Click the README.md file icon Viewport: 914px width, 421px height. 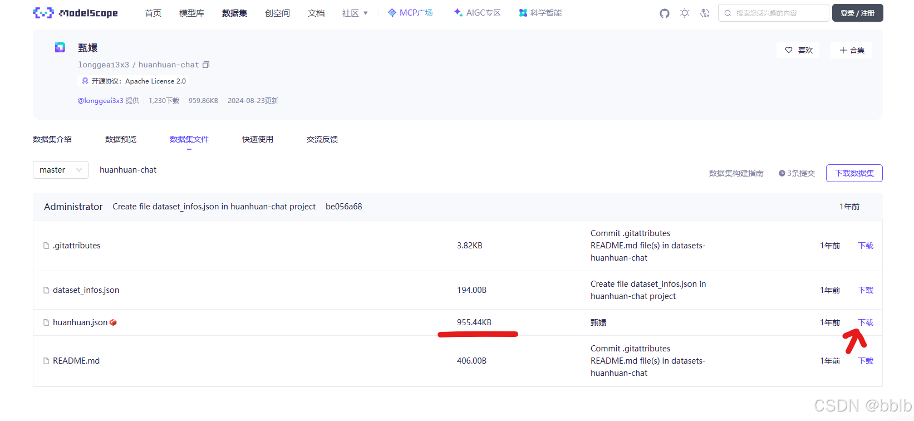pyautogui.click(x=46, y=361)
